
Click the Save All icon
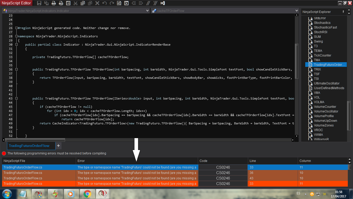[x=46, y=3]
